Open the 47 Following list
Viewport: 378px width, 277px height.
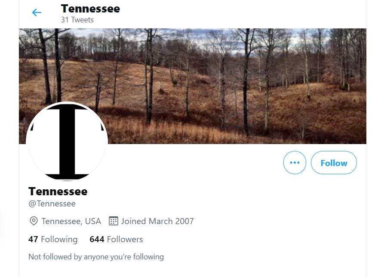[53, 240]
